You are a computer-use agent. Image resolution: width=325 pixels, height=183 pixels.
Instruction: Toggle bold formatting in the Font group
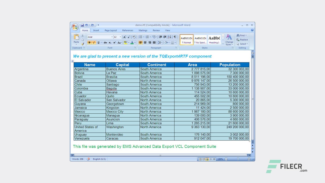pos(89,42)
